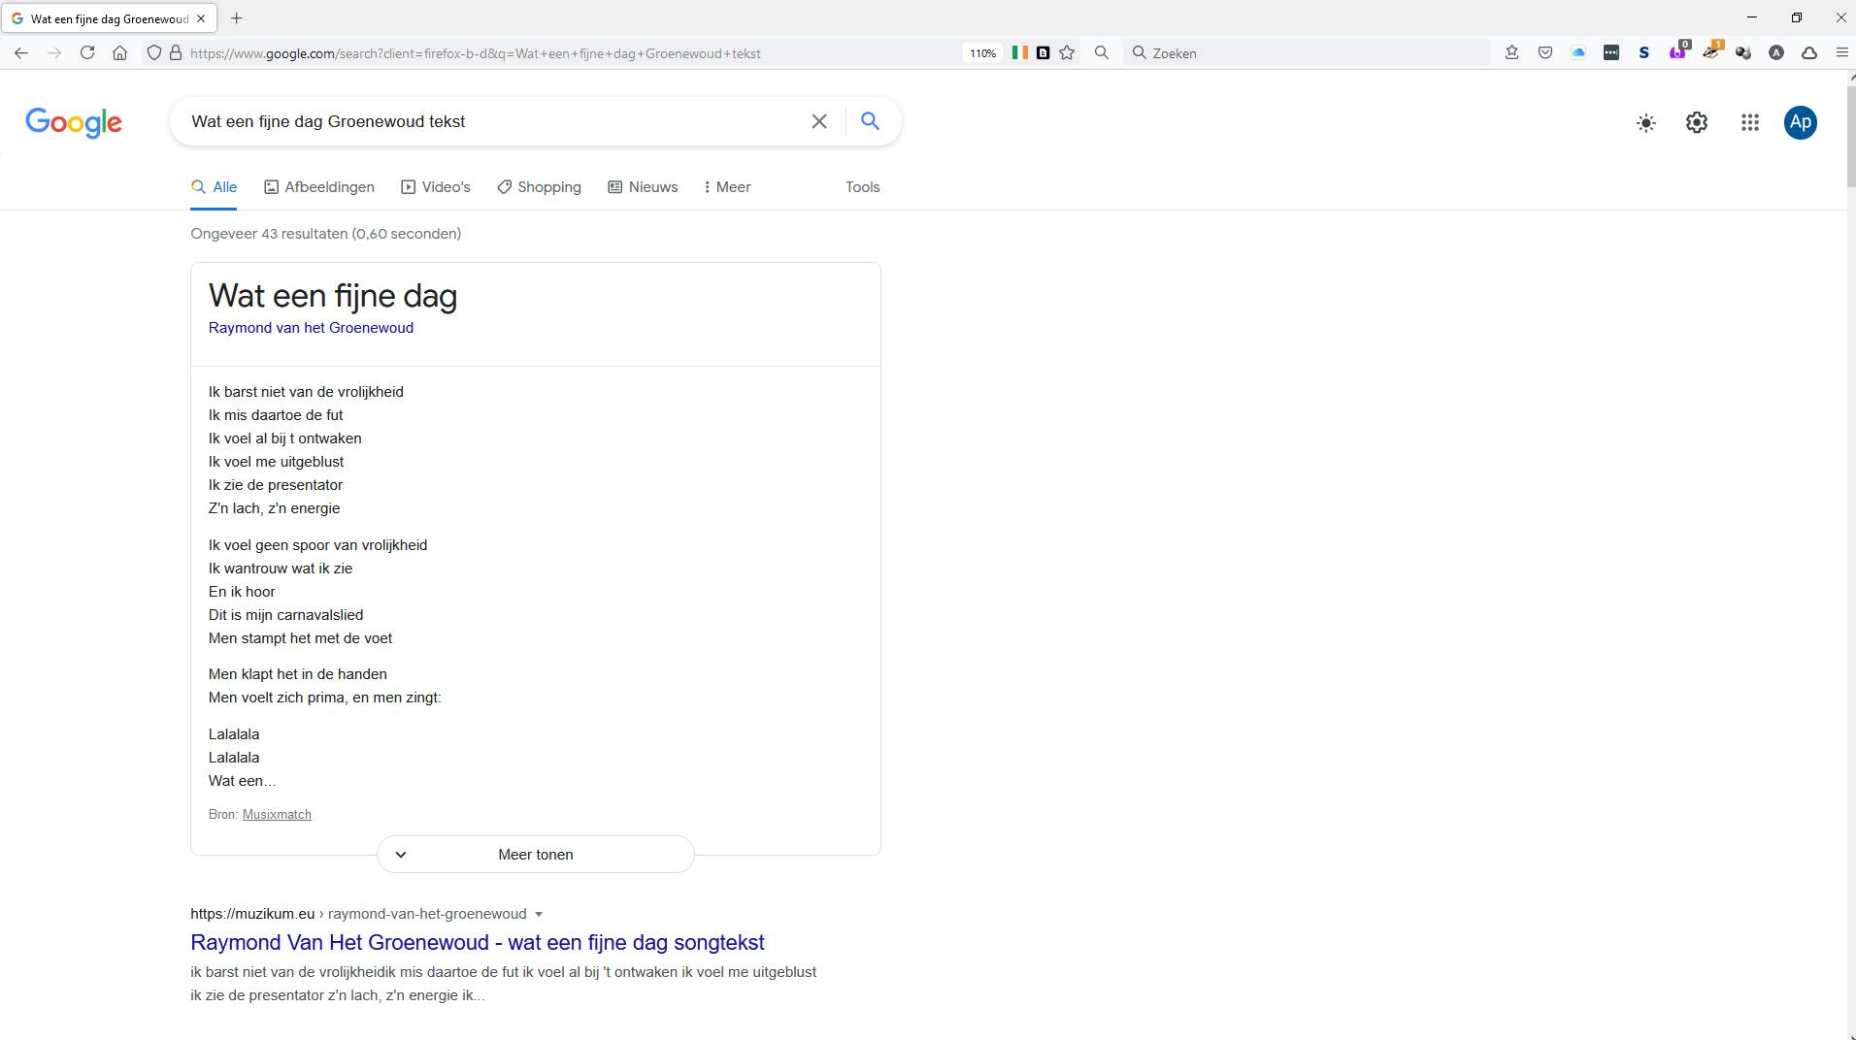The width and height of the screenshot is (1856, 1040).
Task: Click lyric line 'Dit is mijn carnavalslied'
Action: pos(285,615)
